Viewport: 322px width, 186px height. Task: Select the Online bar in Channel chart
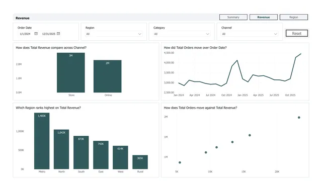(x=107, y=76)
